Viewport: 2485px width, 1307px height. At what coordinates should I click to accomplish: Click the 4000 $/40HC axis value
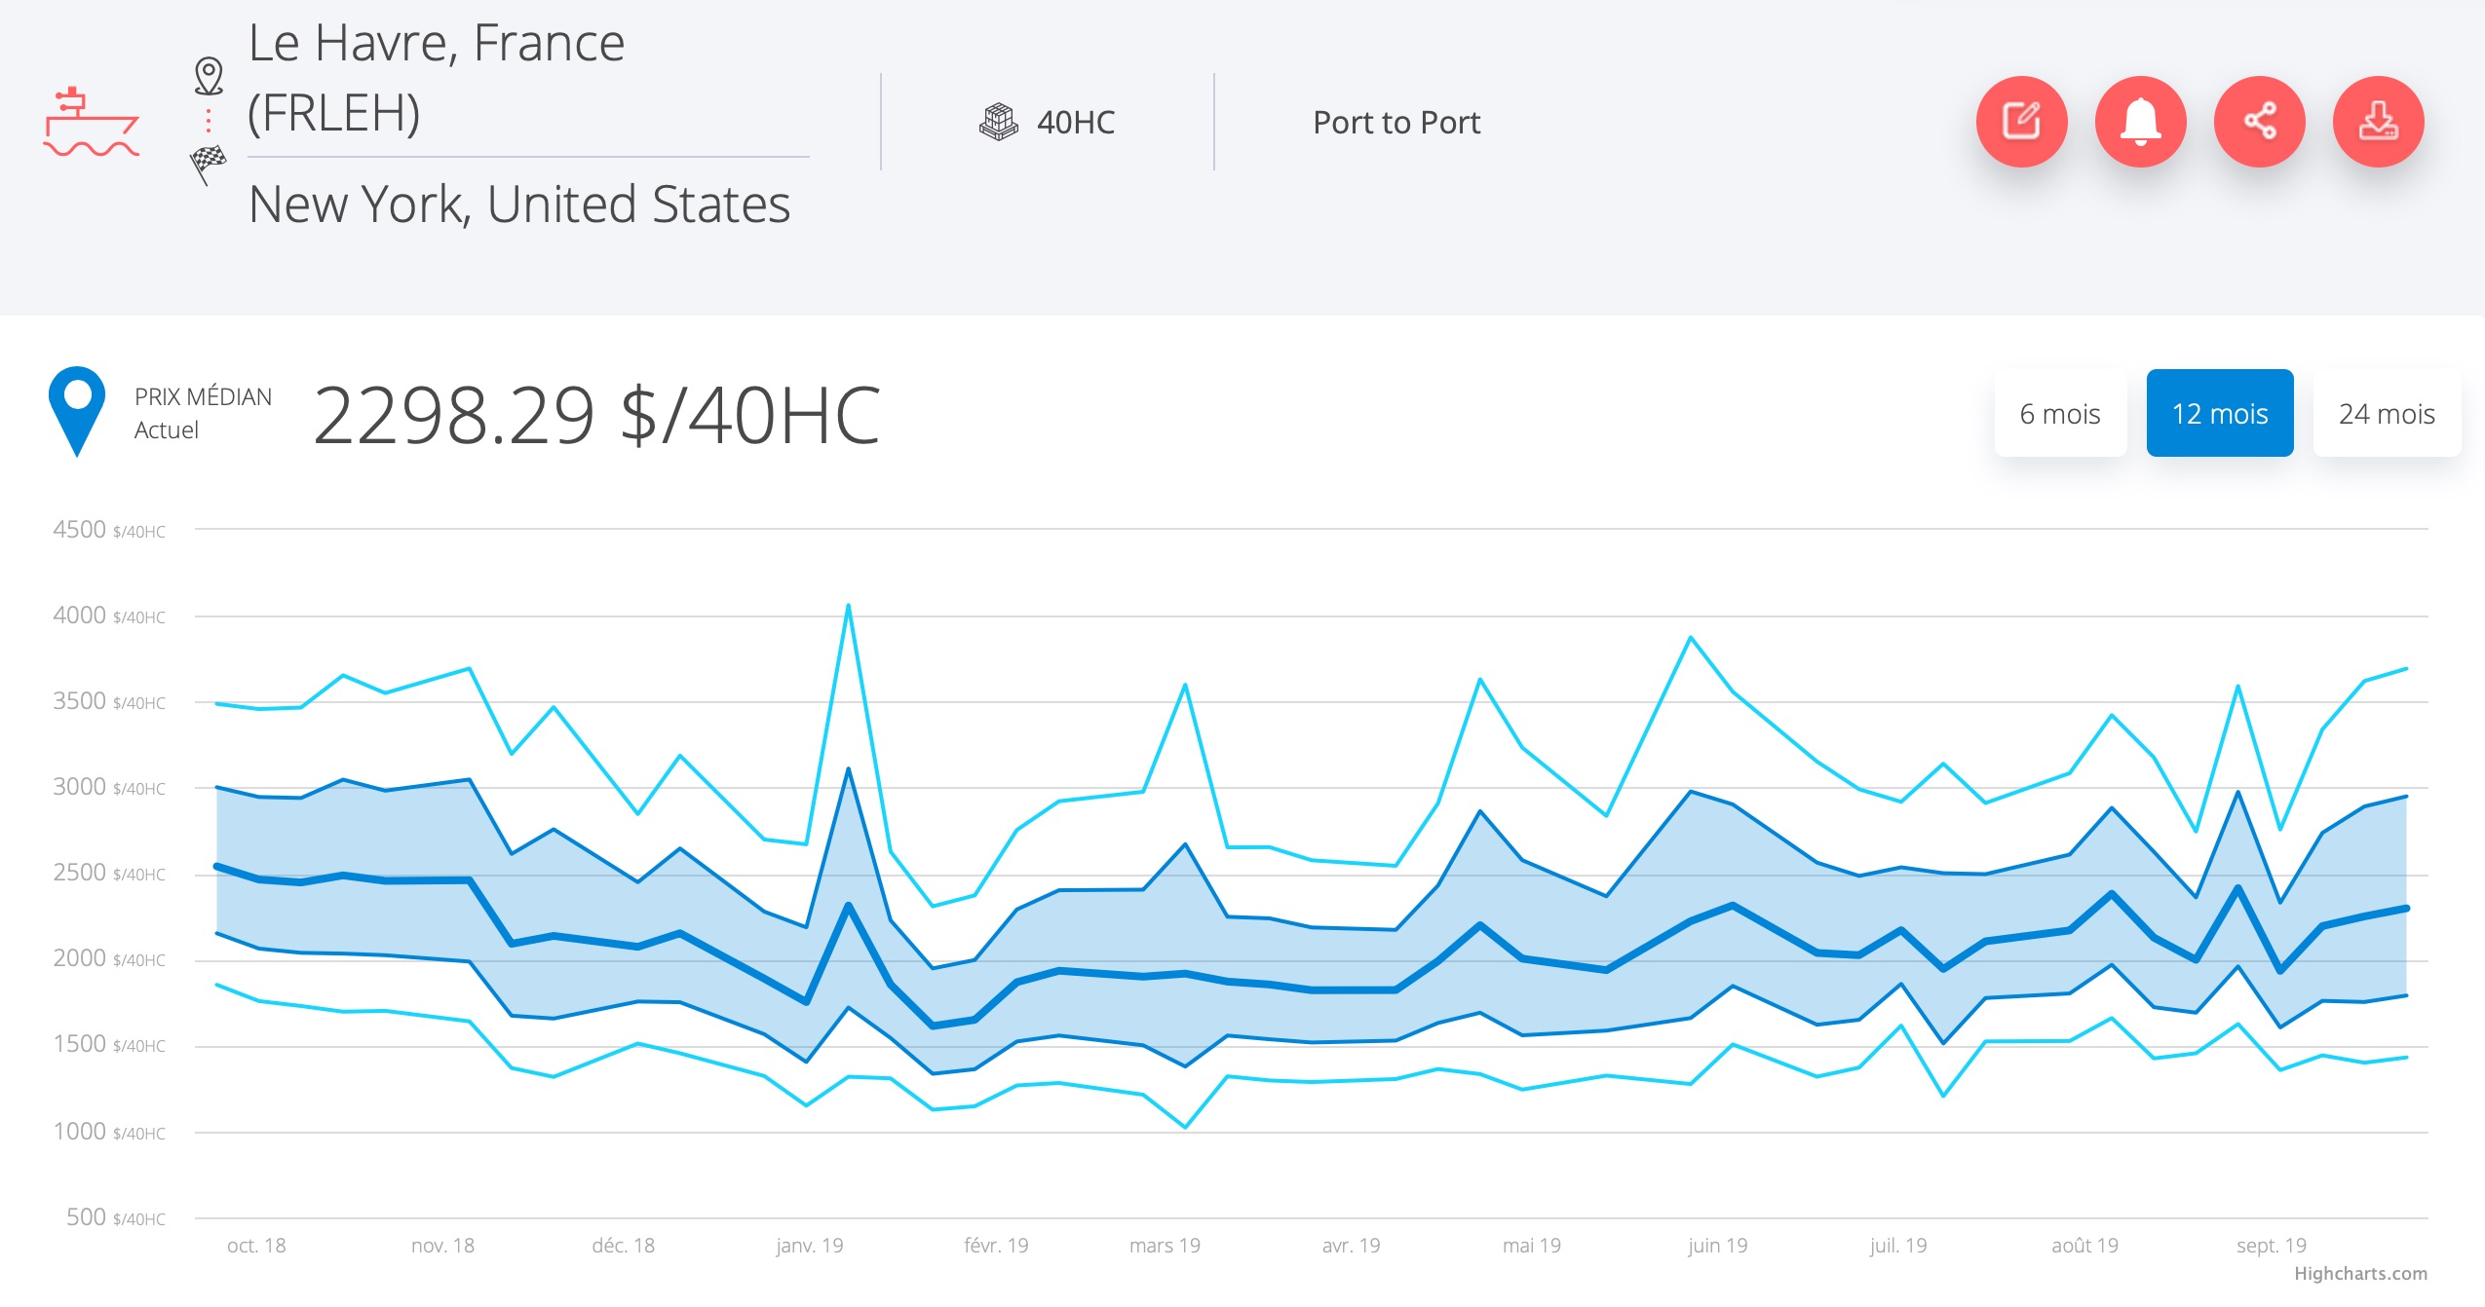coord(109,616)
